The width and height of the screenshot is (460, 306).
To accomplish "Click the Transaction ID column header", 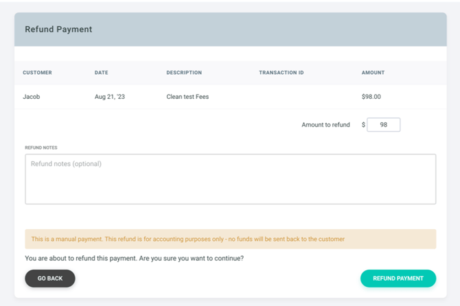I will (x=281, y=73).
